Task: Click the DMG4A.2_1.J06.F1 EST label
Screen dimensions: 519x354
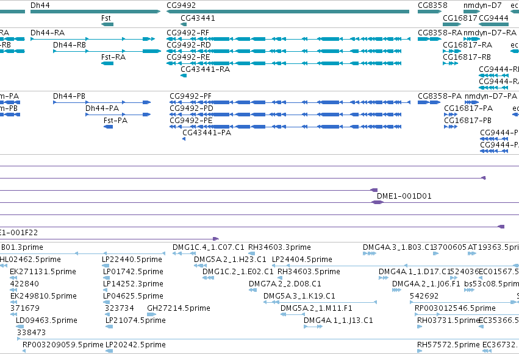Action: click(x=426, y=284)
